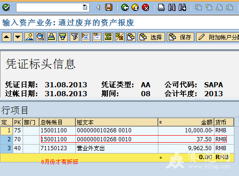
Task: Go to Previous Page icon
Action: 209,8
